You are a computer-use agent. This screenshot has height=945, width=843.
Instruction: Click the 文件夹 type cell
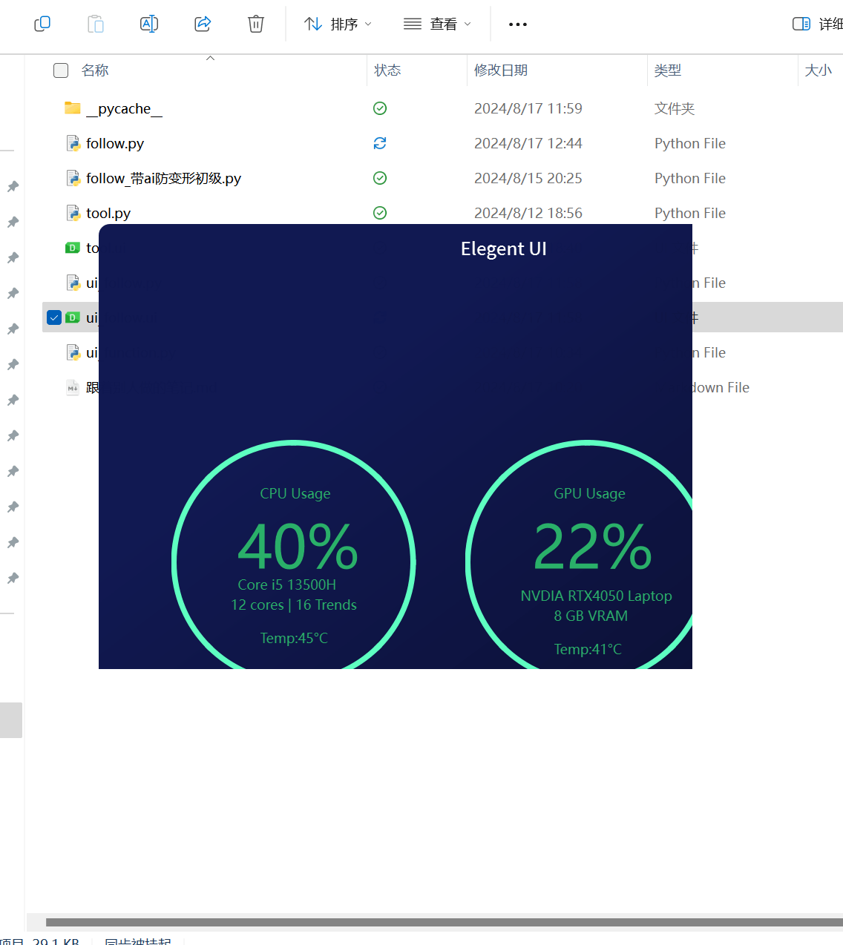click(675, 109)
